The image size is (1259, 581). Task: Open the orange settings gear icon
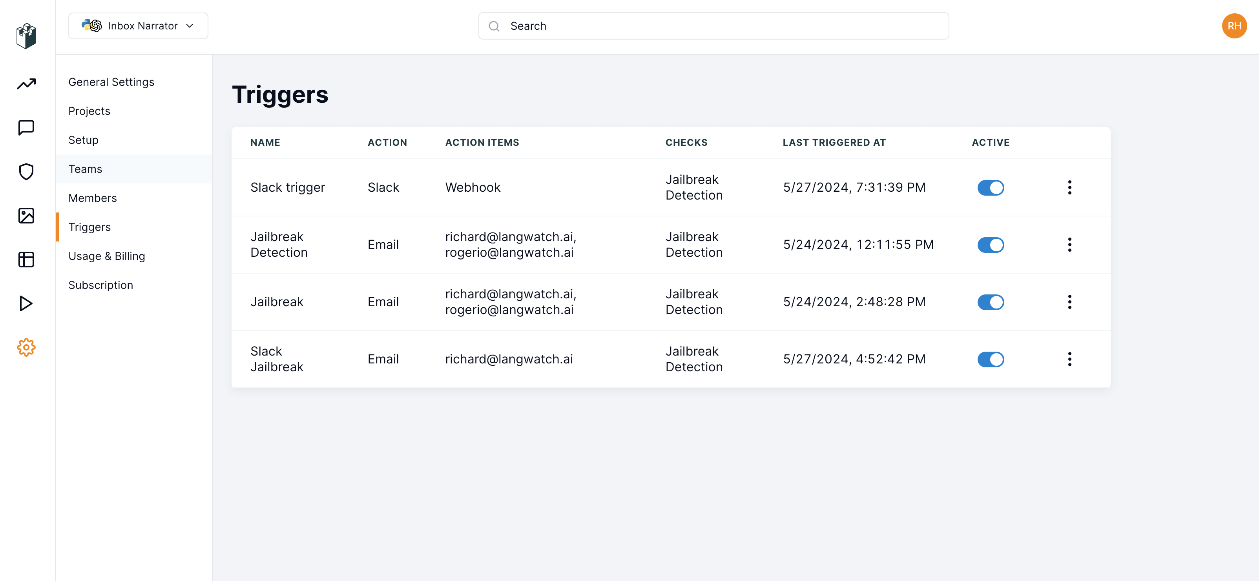point(26,348)
